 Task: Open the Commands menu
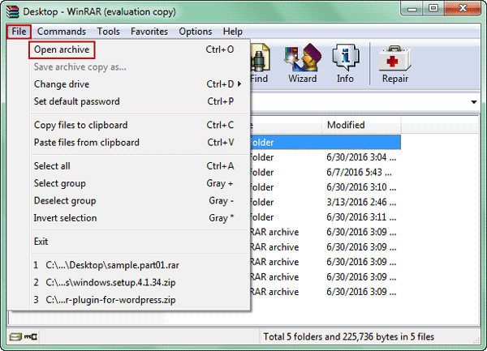pos(62,32)
